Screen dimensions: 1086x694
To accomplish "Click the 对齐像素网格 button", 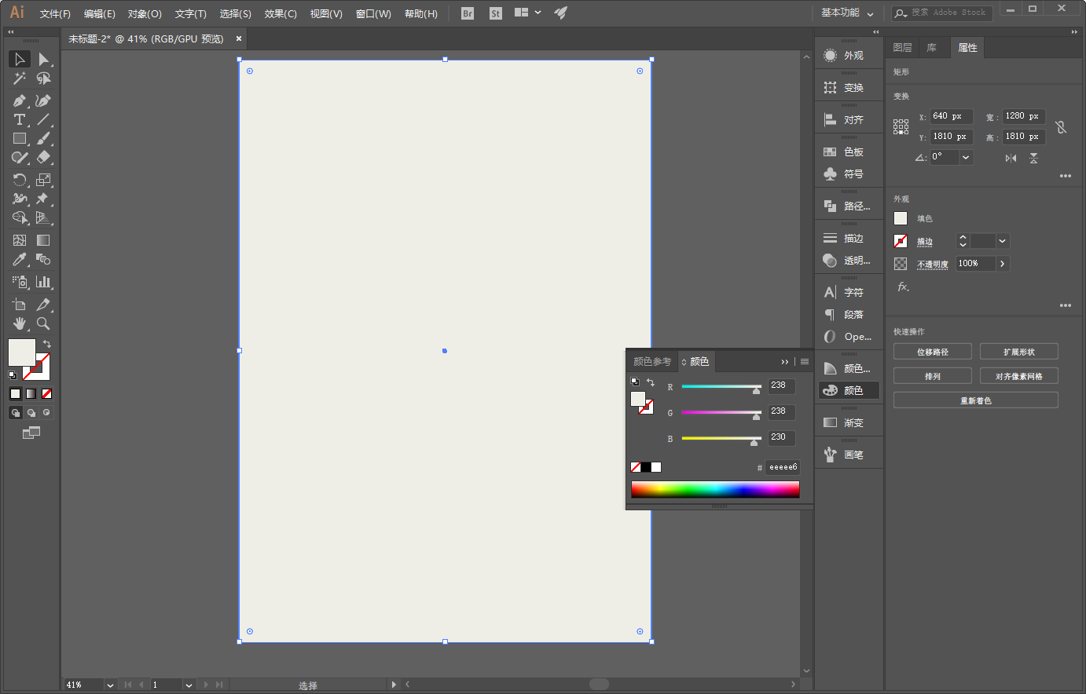I will (1019, 376).
